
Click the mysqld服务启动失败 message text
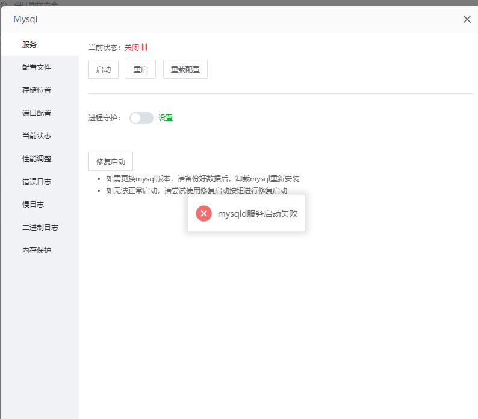(258, 214)
